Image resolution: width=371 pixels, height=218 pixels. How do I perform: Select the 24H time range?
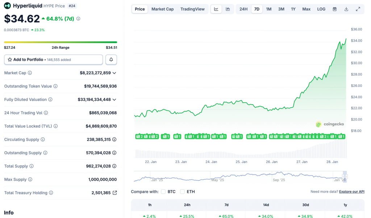[243, 9]
